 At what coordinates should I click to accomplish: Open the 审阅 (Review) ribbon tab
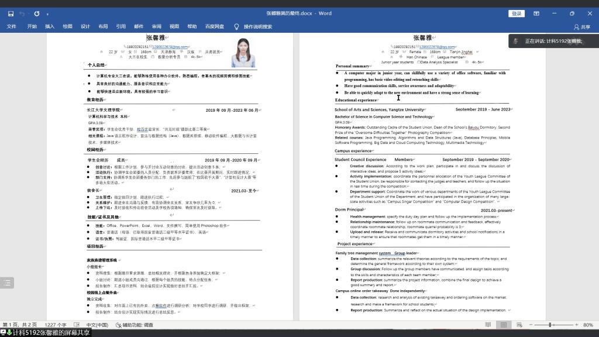(156, 26)
